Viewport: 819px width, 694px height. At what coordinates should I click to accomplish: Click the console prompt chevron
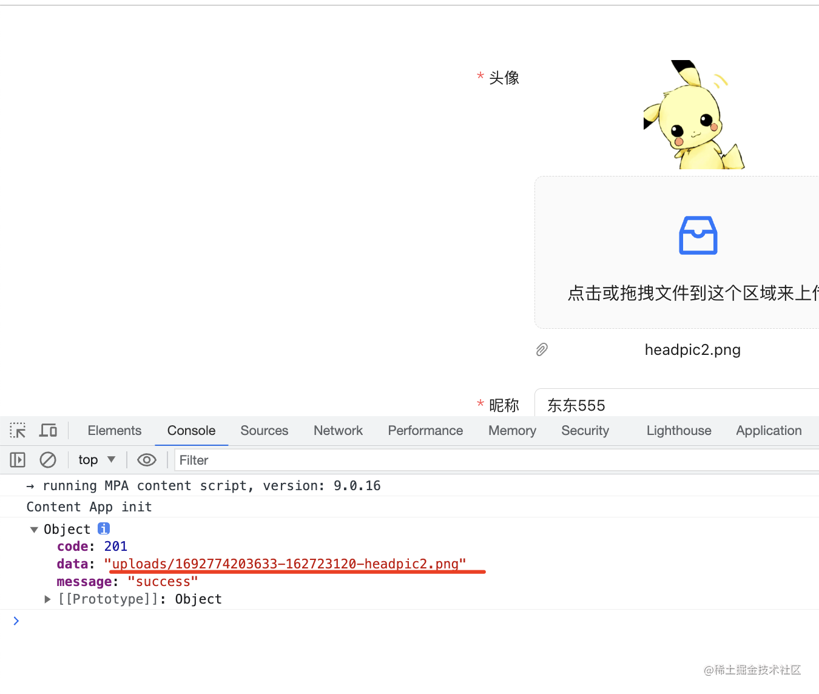pyautogui.click(x=16, y=621)
